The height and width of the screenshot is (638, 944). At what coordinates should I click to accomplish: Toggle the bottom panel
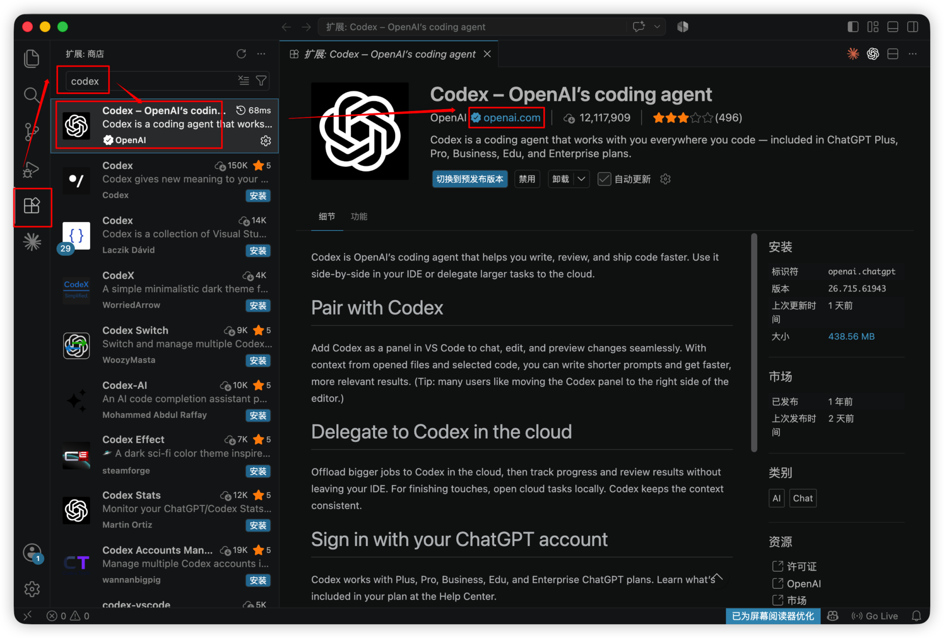coord(893,27)
